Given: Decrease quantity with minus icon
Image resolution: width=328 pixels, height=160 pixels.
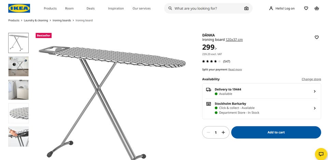Looking at the screenshot, I should point(208,132).
